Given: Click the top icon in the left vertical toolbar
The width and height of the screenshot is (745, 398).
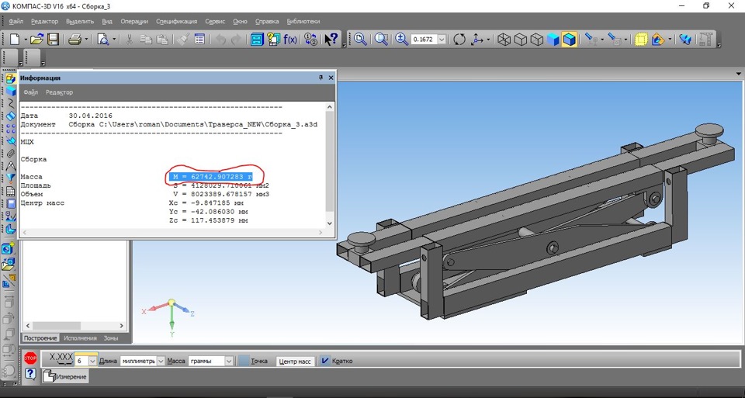Looking at the screenshot, I should tap(10, 78).
